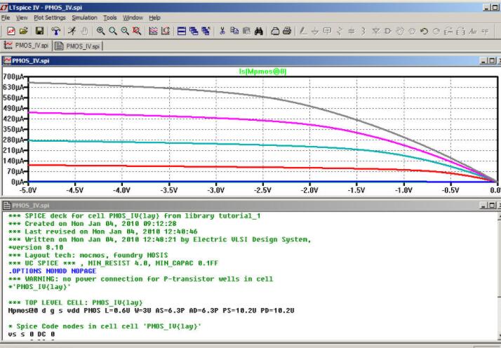Click the Zoom In magnifier icon
The image size is (501, 348).
pos(100,32)
